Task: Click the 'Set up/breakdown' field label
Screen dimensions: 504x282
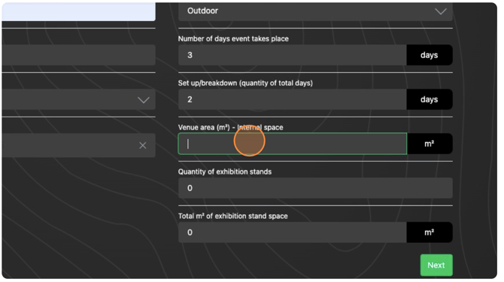Action: pyautogui.click(x=245, y=83)
